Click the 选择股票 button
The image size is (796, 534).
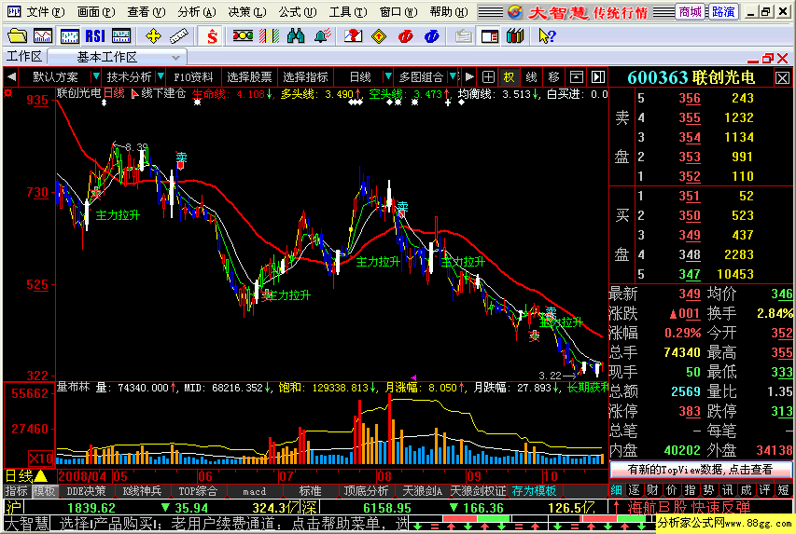click(249, 77)
